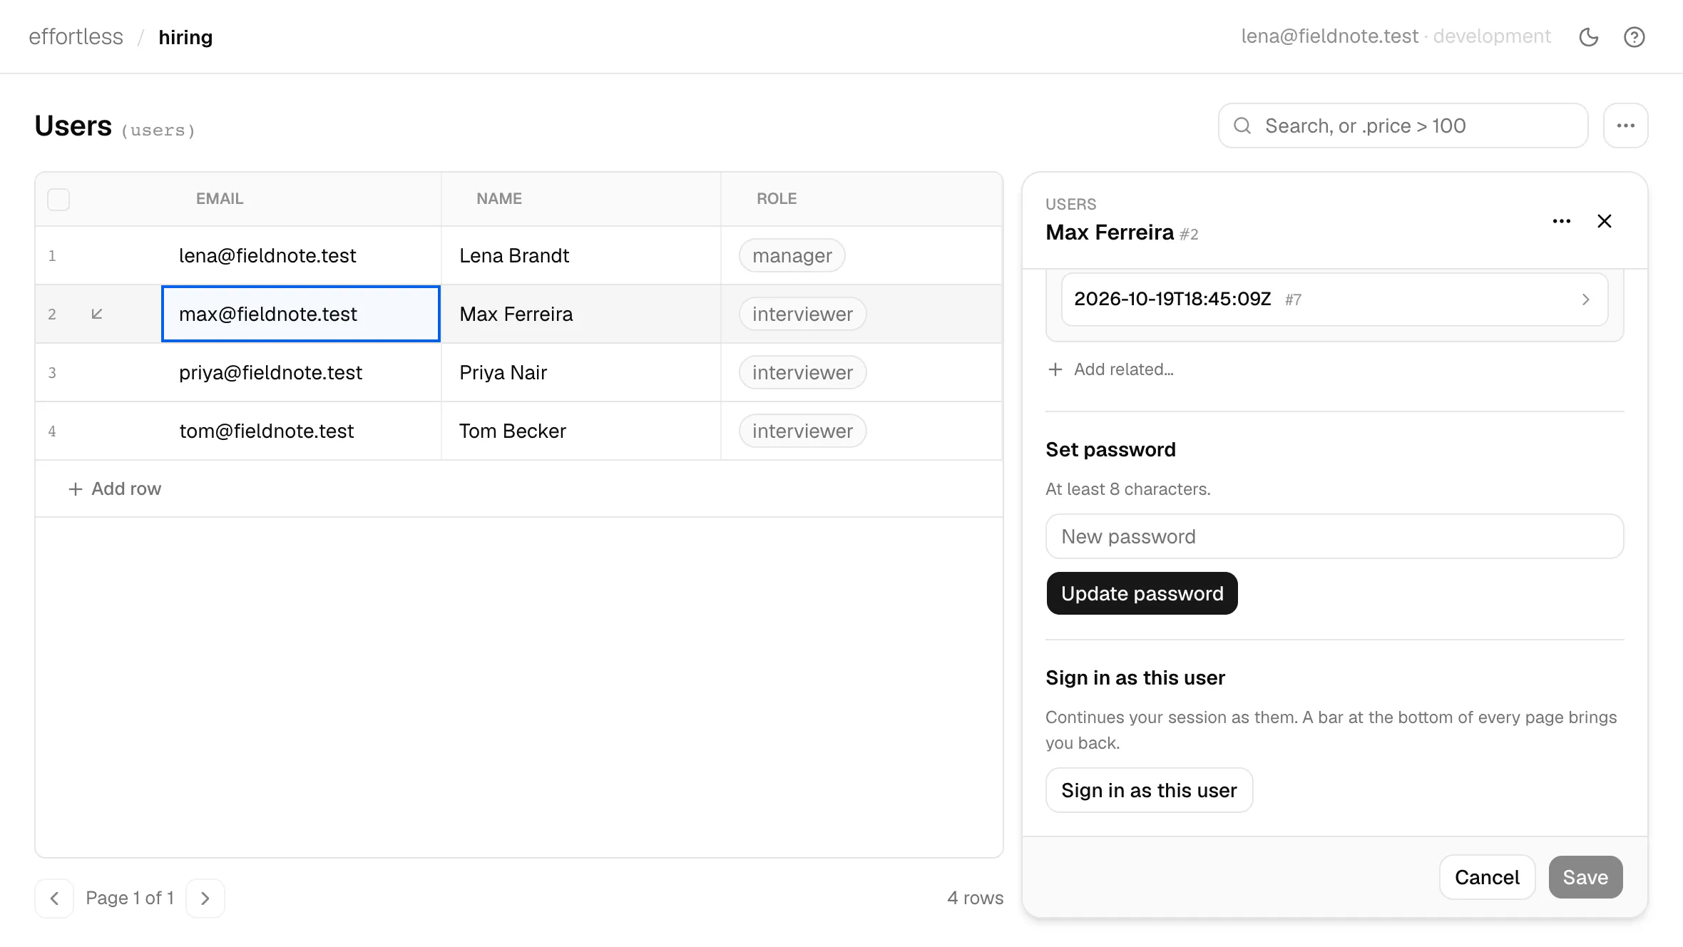Open the table options three-dot menu
This screenshot has width=1683, height=947.
coord(1626,126)
